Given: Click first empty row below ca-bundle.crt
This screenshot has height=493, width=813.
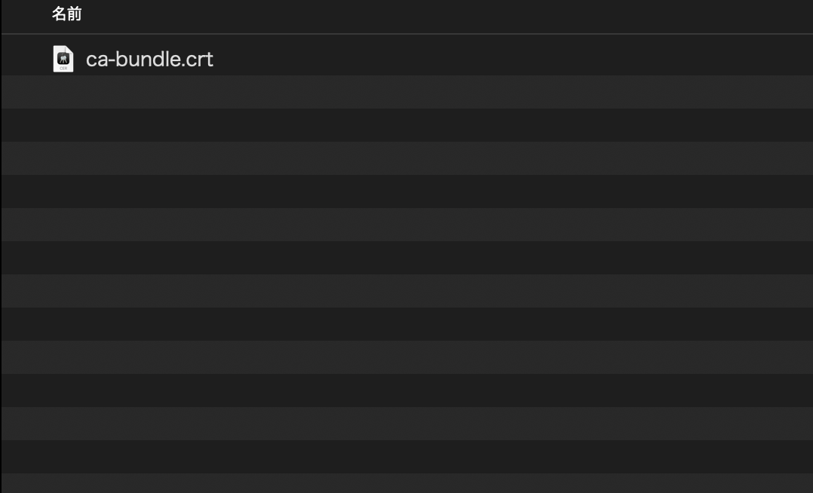Looking at the screenshot, I should pos(407,92).
